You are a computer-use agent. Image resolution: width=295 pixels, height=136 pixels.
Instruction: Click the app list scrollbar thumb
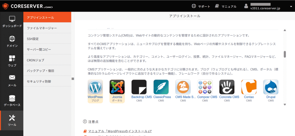pos(285,54)
